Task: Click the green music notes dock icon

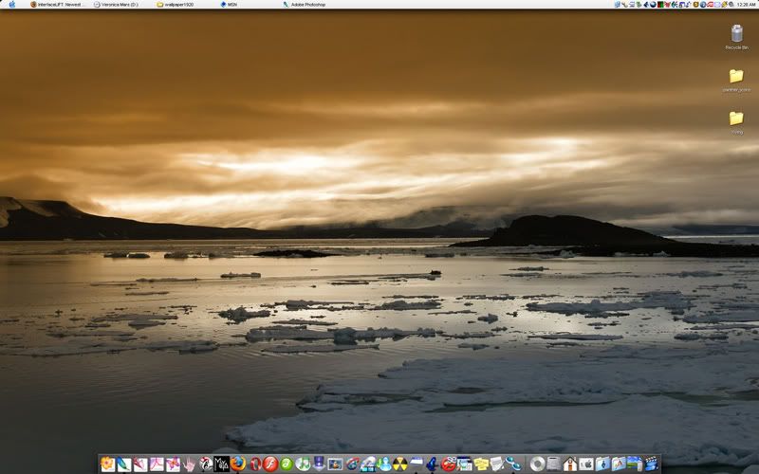Action: point(303,464)
